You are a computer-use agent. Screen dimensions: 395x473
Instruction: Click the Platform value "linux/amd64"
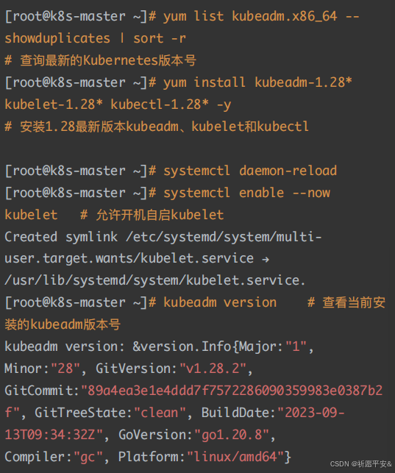click(x=235, y=457)
